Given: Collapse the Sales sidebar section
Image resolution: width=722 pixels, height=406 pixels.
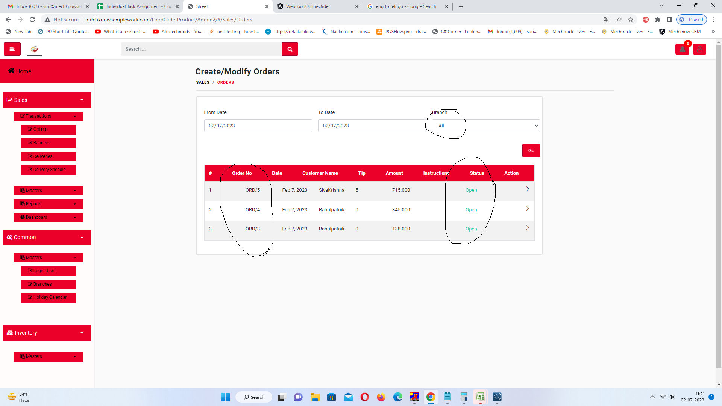Looking at the screenshot, I should [x=47, y=100].
